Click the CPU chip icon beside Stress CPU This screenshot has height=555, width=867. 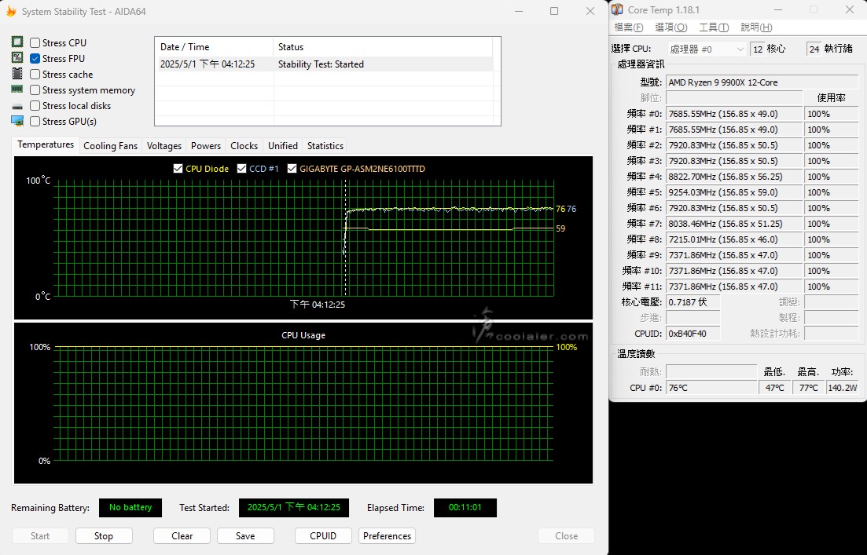point(17,42)
